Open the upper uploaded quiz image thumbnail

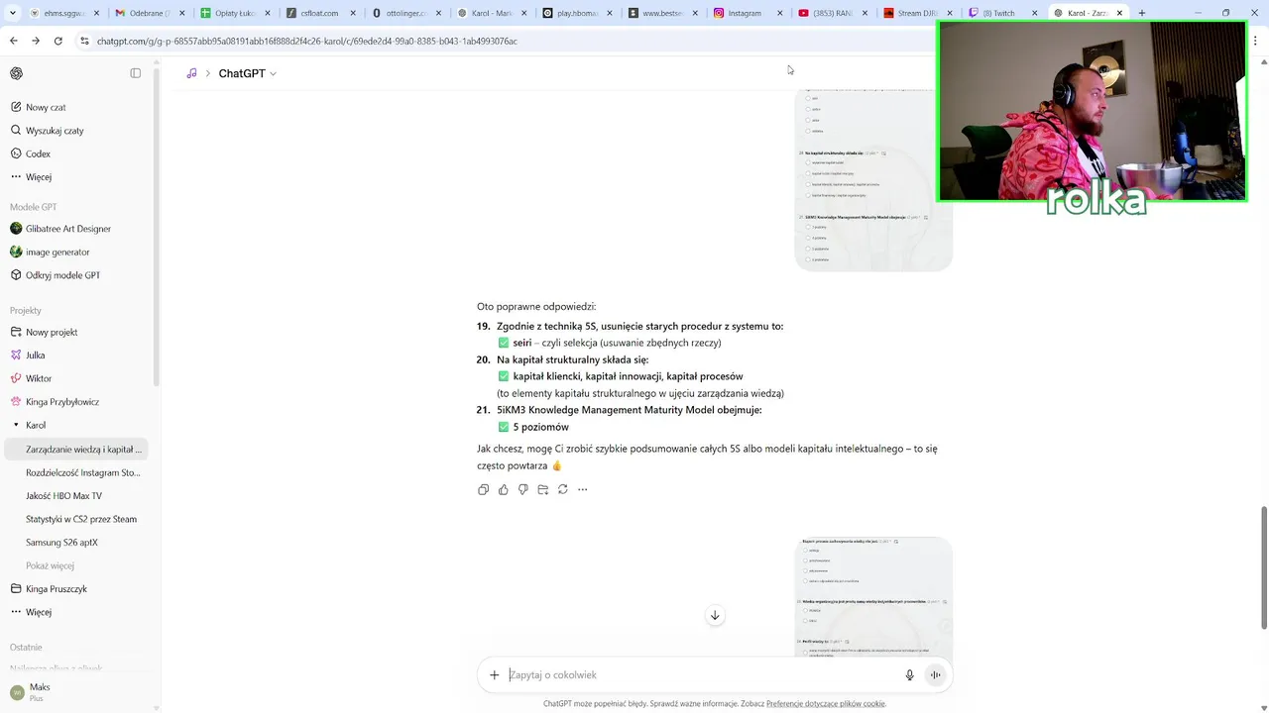click(873, 179)
